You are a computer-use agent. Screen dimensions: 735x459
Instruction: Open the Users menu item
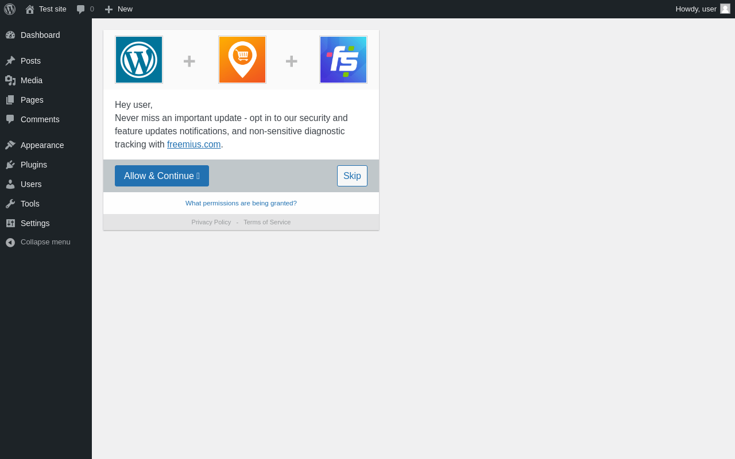tap(46, 184)
